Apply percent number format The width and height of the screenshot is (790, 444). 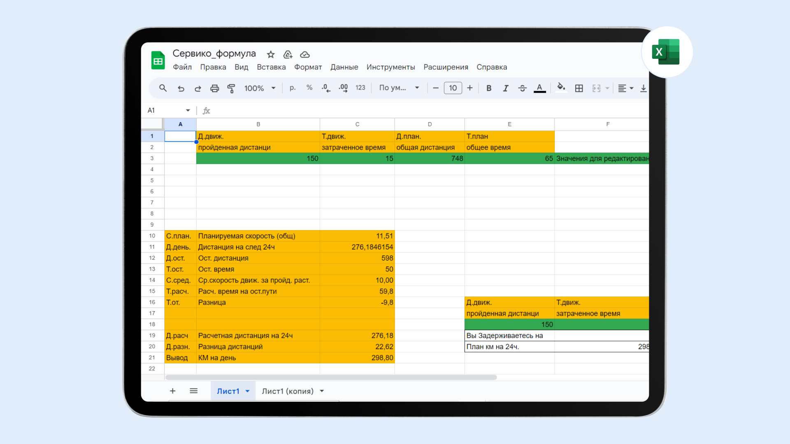click(309, 88)
